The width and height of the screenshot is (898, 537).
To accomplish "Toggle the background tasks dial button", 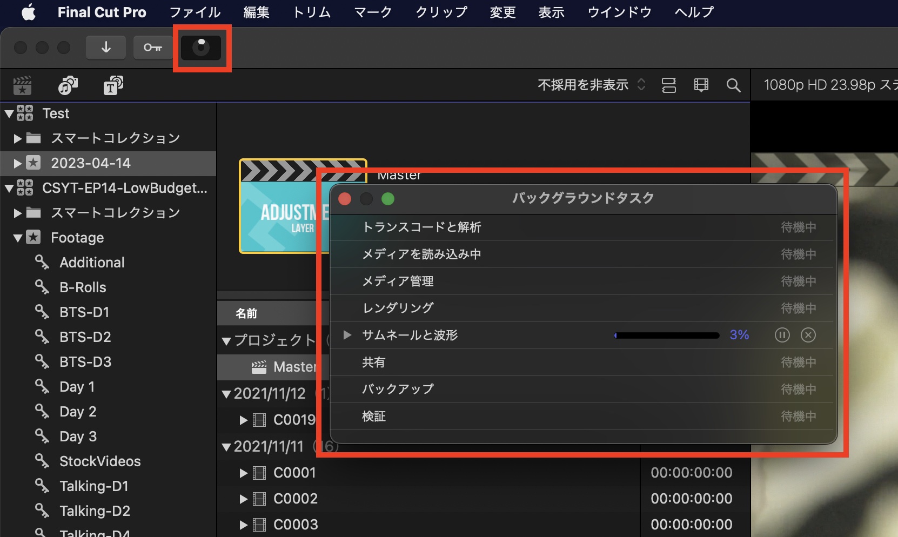I will (201, 48).
